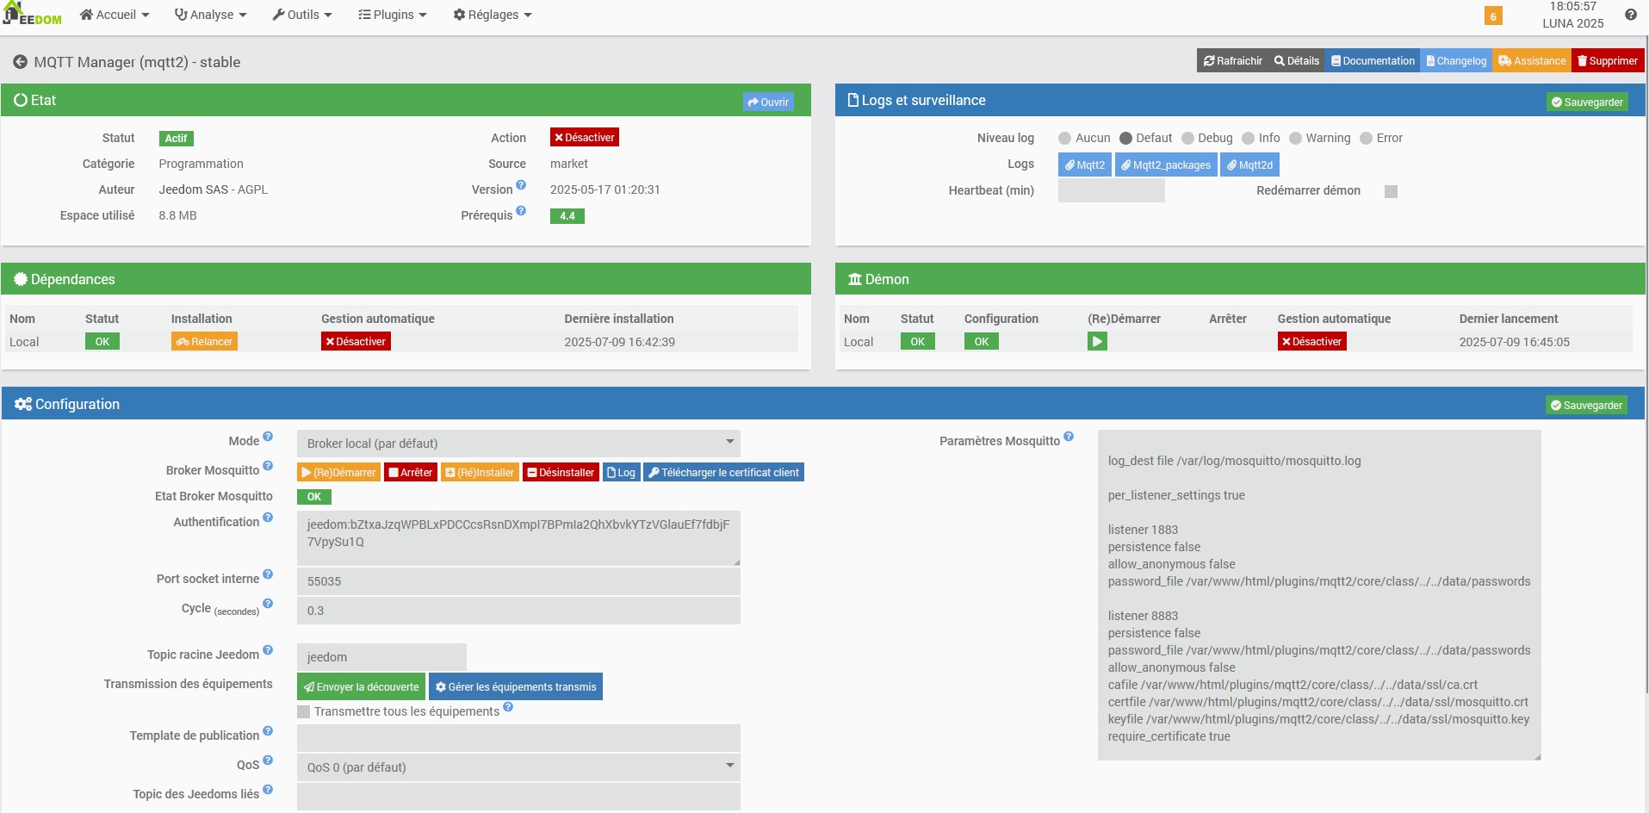Image resolution: width=1649 pixels, height=813 pixels.
Task: Show help icon next to Topic des Jeedoms liés
Action: [x=268, y=790]
